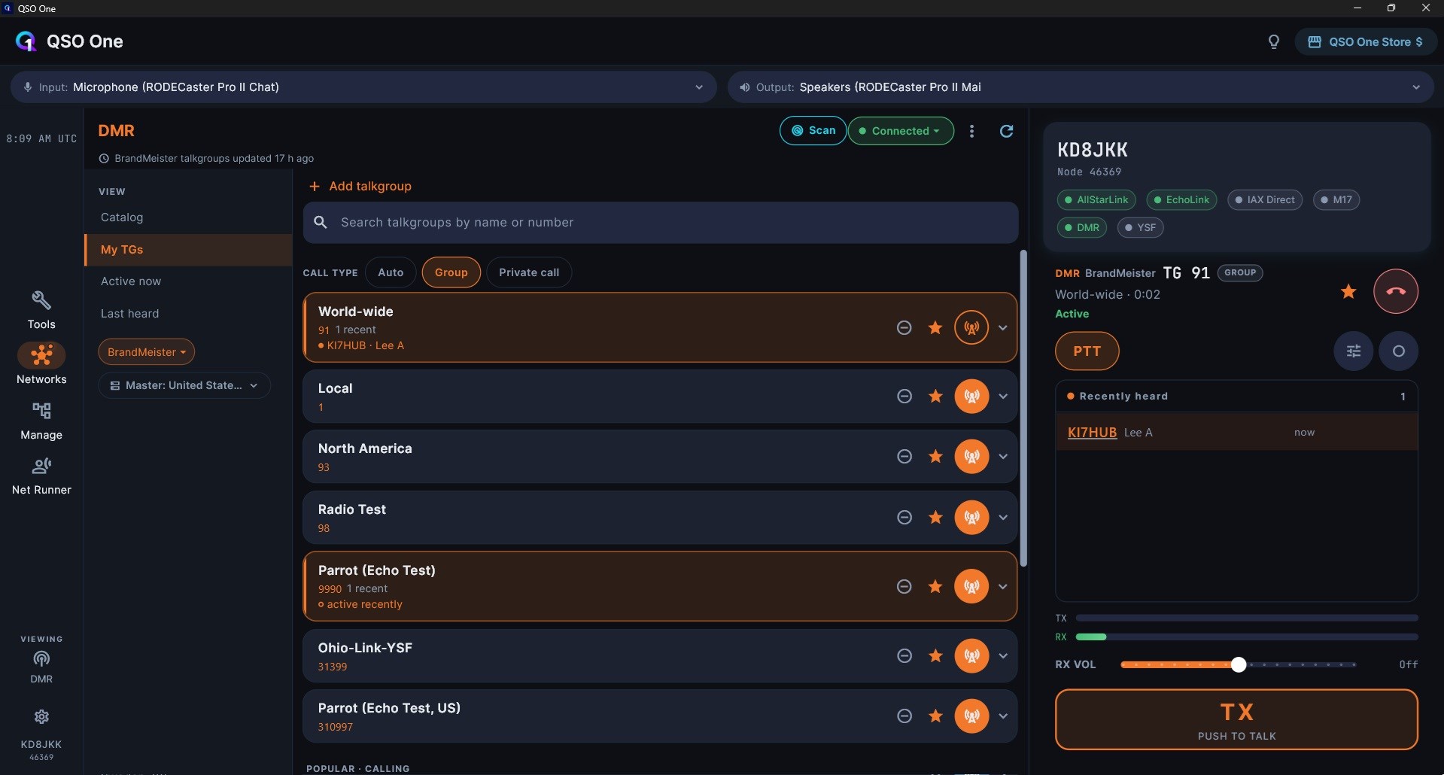This screenshot has height=775, width=1444.
Task: Click the lightbulb tips icon
Action: [x=1273, y=41]
